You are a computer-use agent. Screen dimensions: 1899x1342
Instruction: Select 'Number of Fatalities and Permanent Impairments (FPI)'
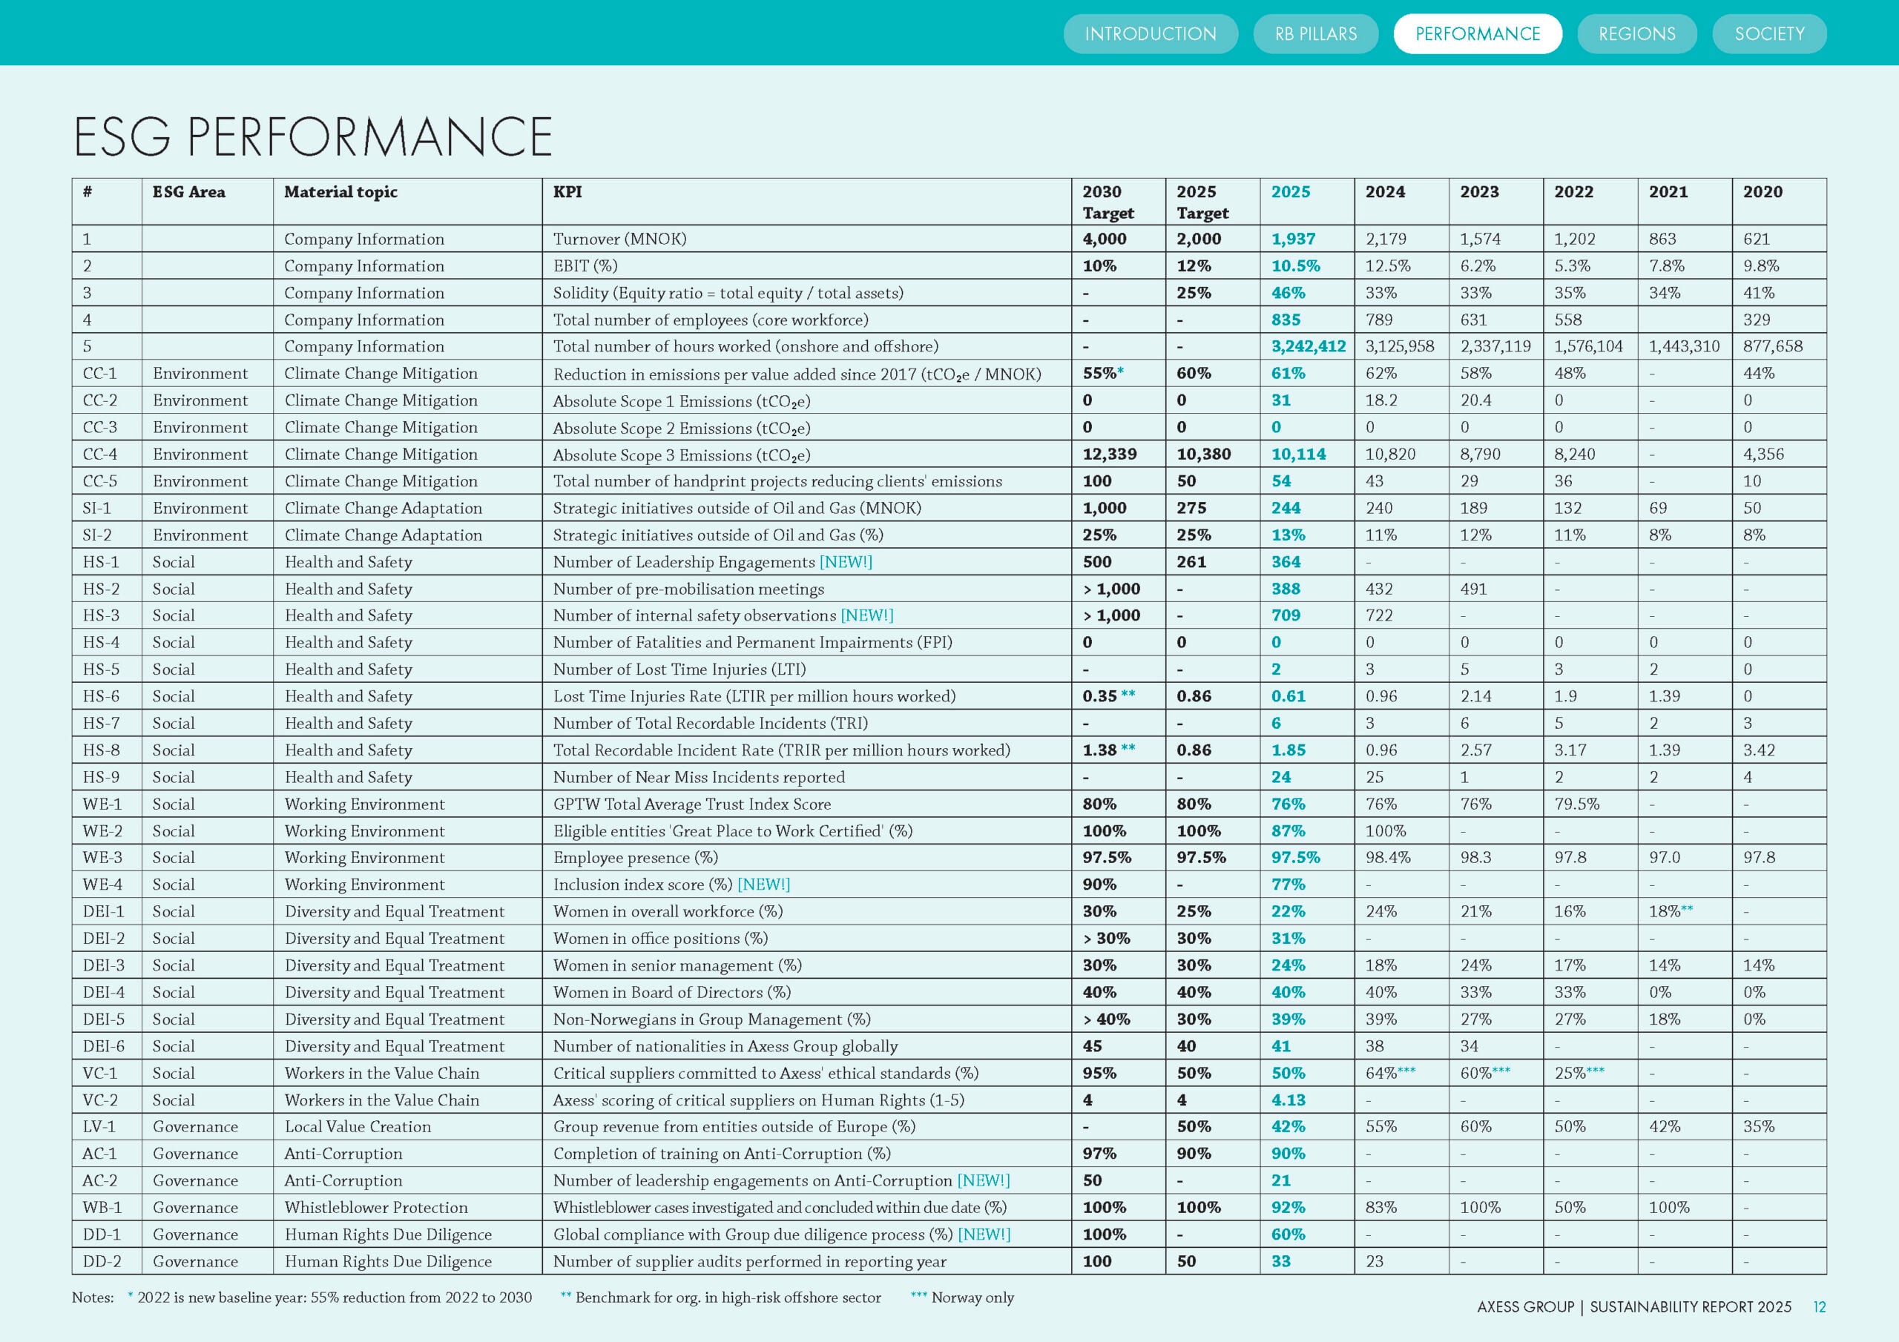coord(753,643)
